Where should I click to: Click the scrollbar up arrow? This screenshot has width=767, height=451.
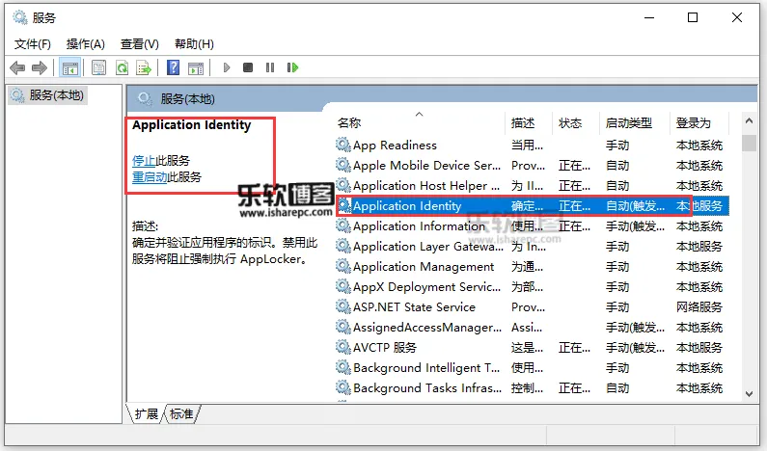coord(749,120)
